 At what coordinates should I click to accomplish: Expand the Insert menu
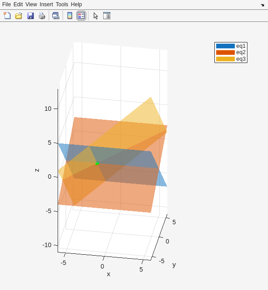[46, 4]
